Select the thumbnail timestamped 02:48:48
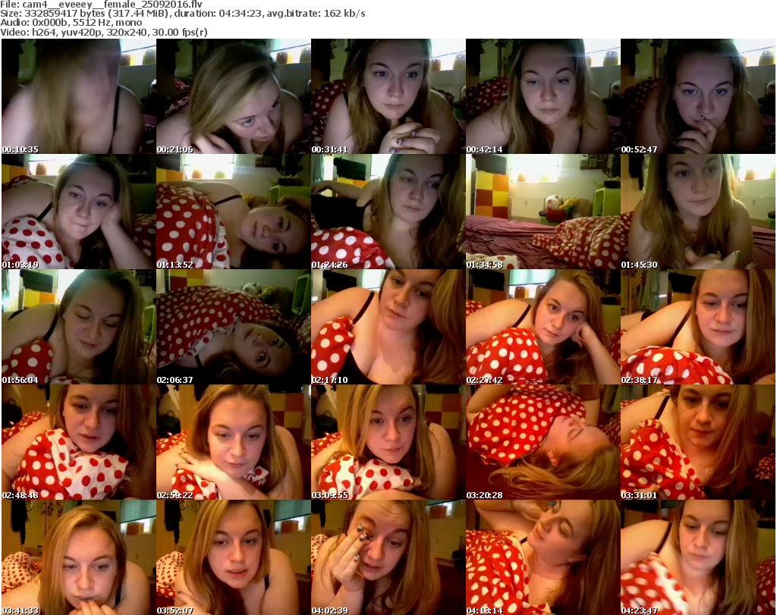This screenshot has width=777, height=615. click(x=79, y=442)
